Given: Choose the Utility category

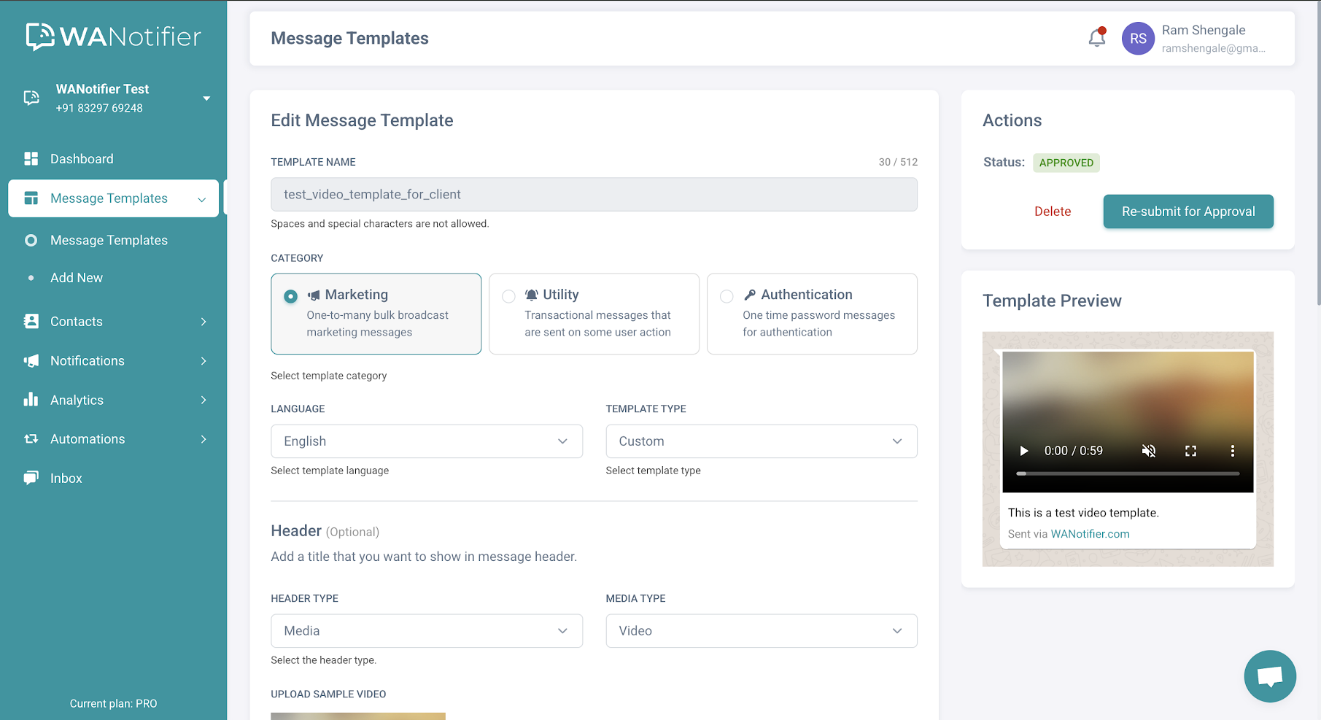Looking at the screenshot, I should [508, 296].
